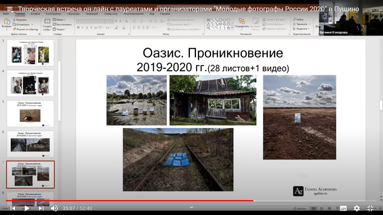Viewport: 383px width, 215px height.
Task: Open the Переходы ribbon tab
Action: coord(73,14)
